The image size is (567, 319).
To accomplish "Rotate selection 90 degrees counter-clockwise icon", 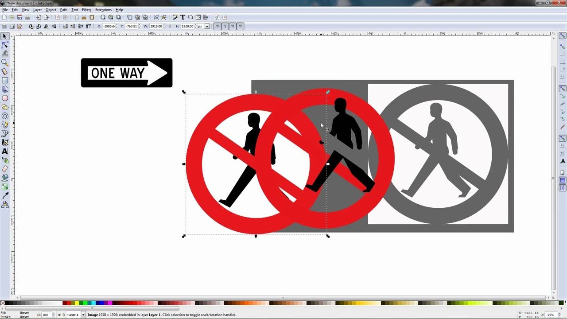I will click(x=31, y=26).
